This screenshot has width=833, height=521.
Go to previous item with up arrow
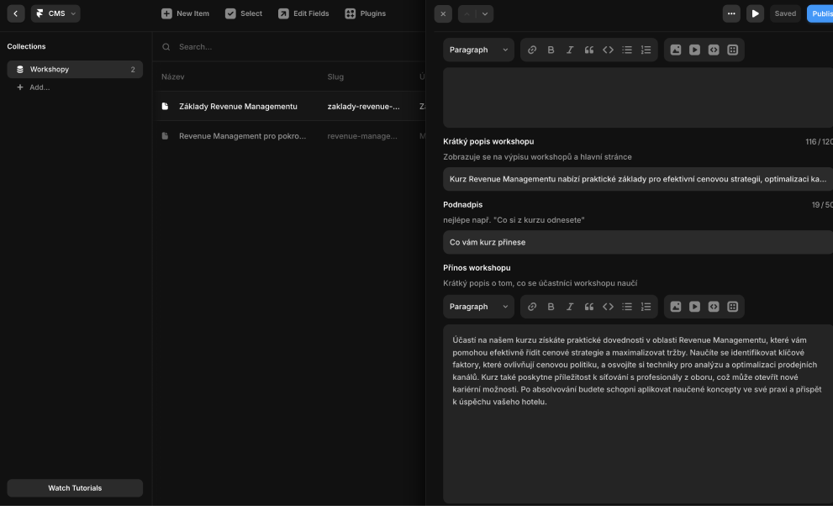[467, 13]
